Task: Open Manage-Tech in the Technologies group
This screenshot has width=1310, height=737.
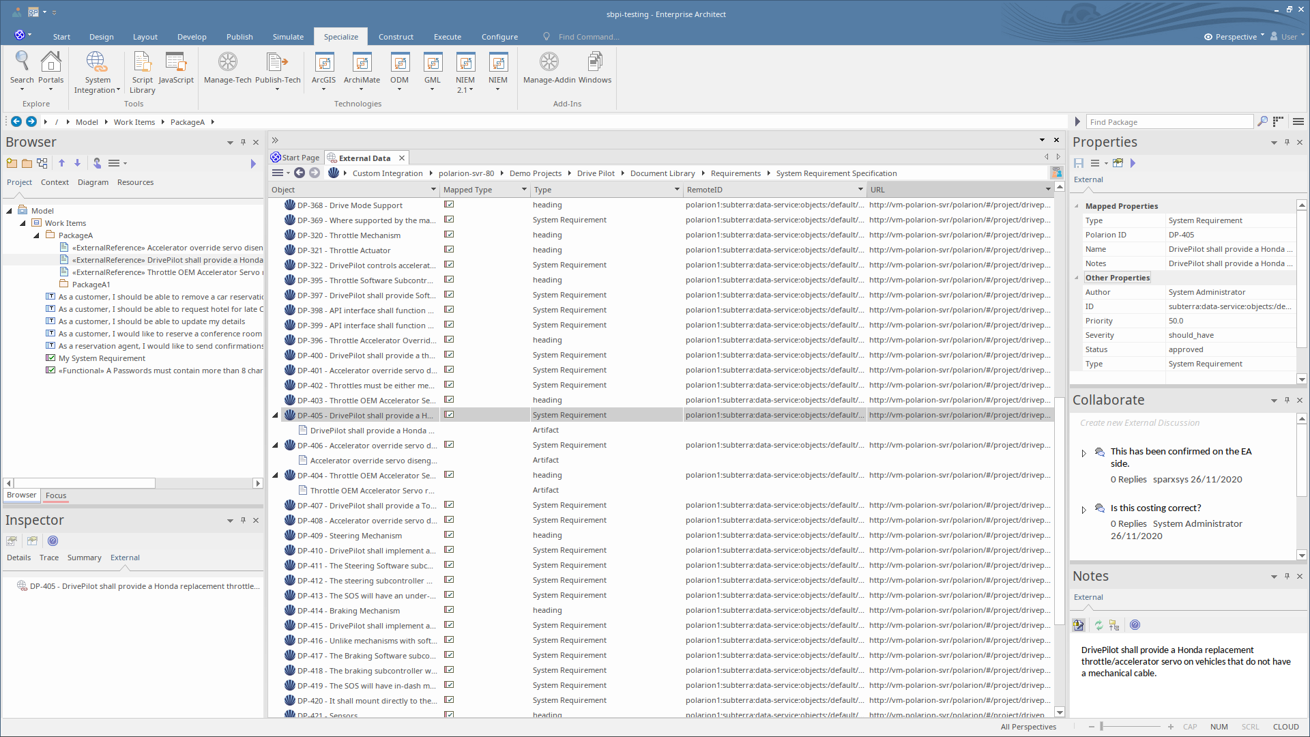Action: [x=227, y=68]
